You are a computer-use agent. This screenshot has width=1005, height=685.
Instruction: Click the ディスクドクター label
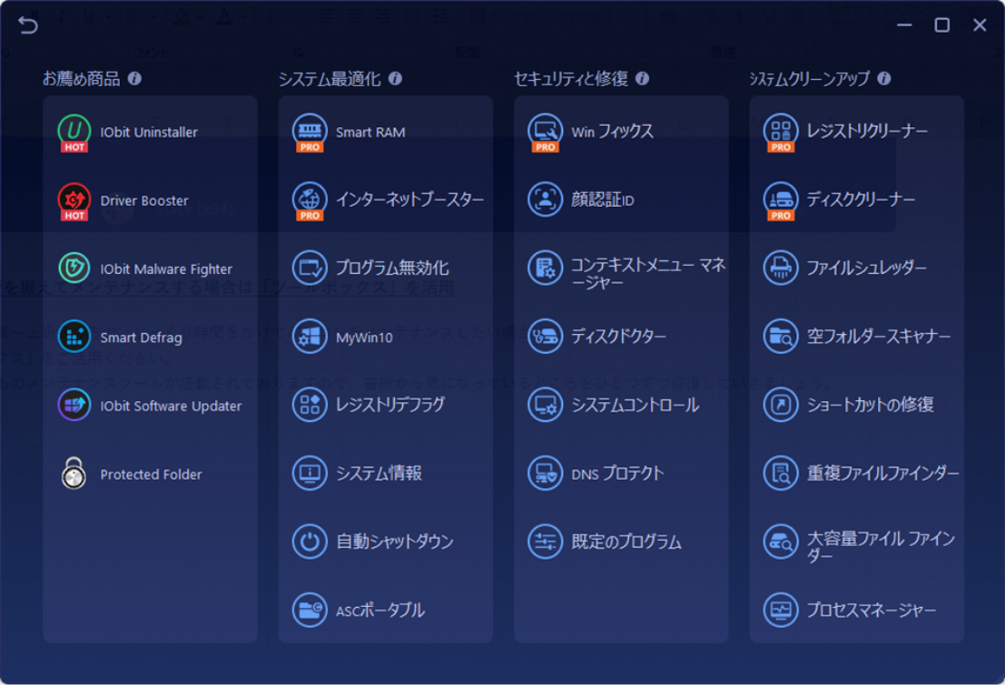[x=618, y=336]
